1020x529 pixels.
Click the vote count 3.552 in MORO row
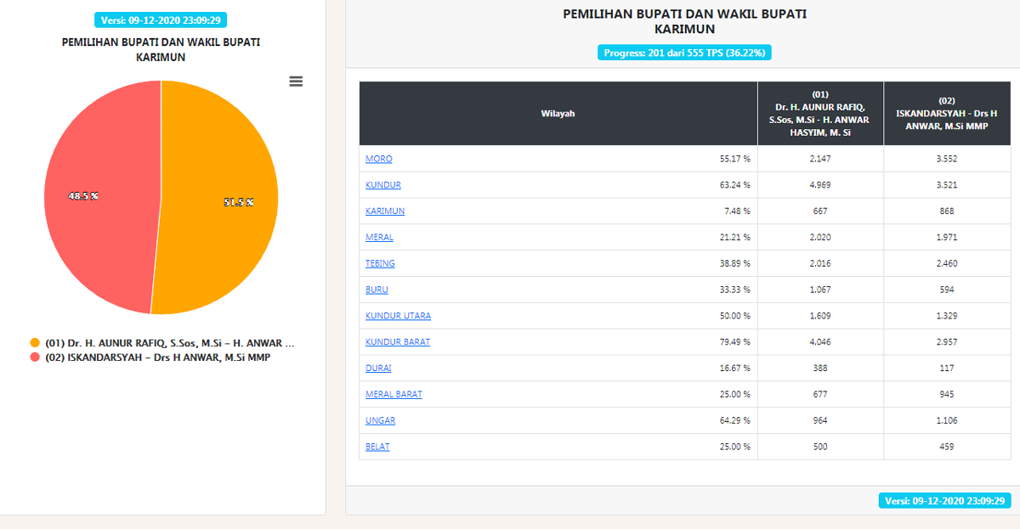click(947, 159)
